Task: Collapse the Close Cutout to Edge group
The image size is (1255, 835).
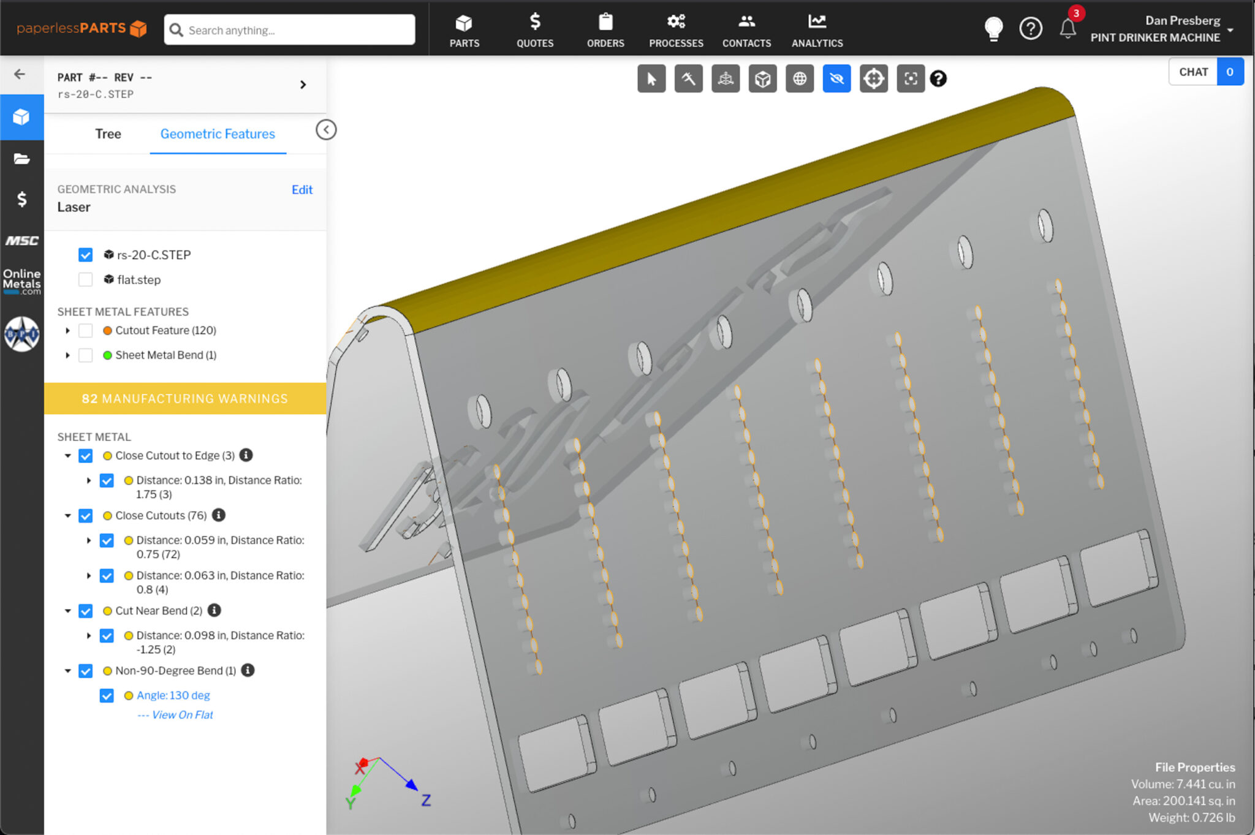Action: 67,456
